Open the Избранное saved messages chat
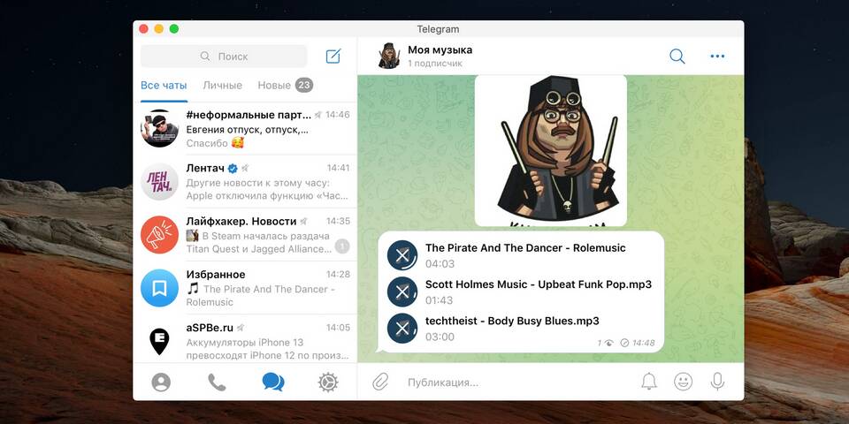The width and height of the screenshot is (849, 424). 245,288
